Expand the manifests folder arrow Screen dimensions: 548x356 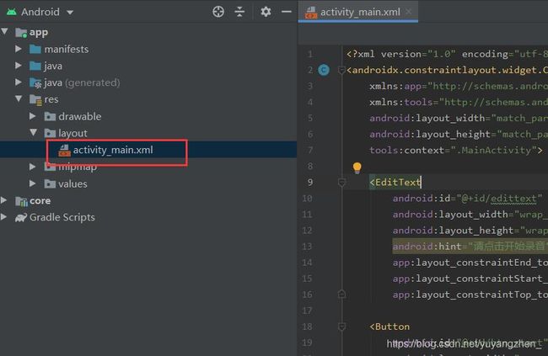coord(19,49)
